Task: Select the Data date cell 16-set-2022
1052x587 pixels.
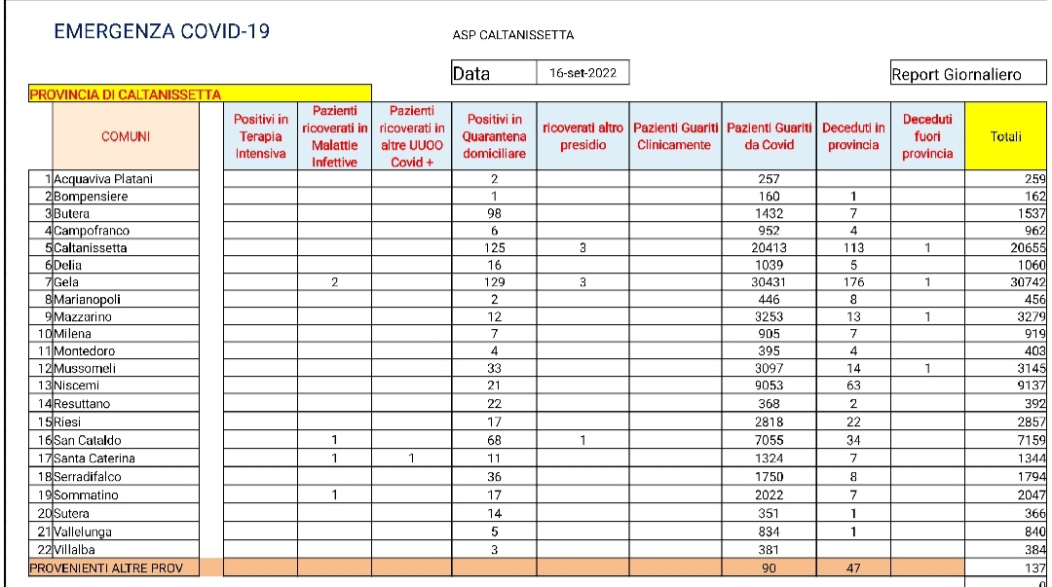Action: (582, 72)
